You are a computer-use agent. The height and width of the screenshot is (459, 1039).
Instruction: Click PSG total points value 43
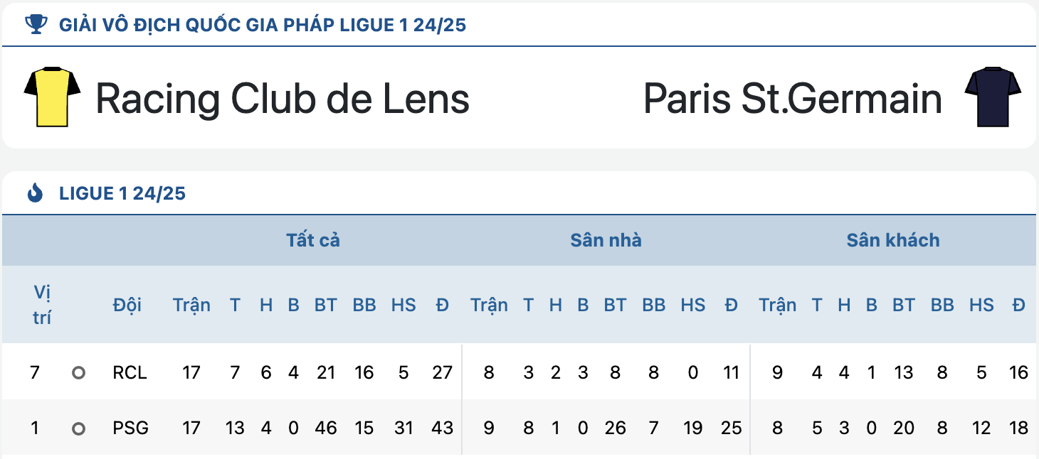pyautogui.click(x=442, y=428)
